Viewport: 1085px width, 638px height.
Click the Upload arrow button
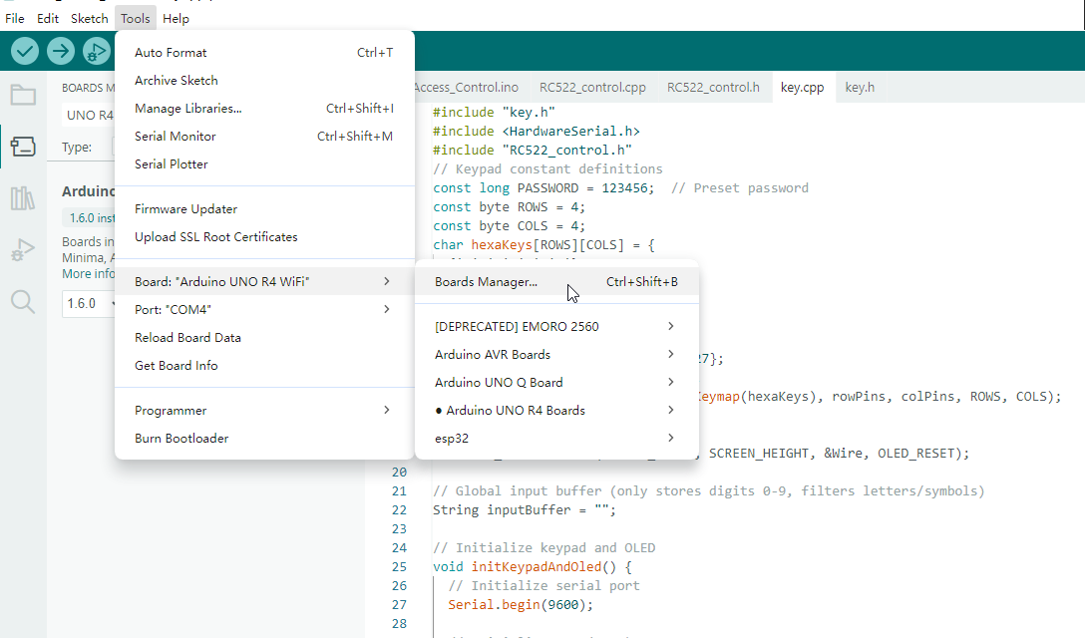(61, 51)
